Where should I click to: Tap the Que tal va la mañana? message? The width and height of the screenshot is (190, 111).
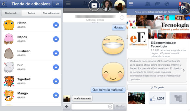pos(108,90)
